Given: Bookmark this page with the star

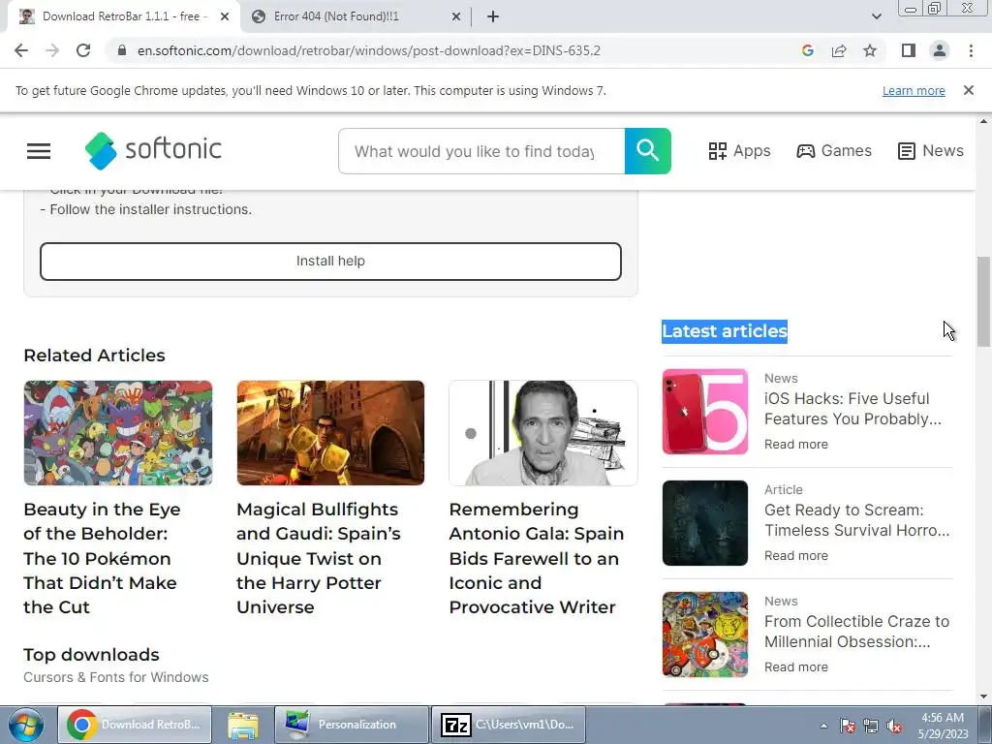Looking at the screenshot, I should [x=870, y=50].
